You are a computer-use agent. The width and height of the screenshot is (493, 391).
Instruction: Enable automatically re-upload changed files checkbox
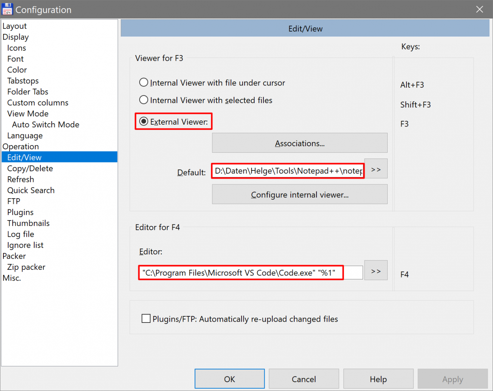pyautogui.click(x=146, y=319)
